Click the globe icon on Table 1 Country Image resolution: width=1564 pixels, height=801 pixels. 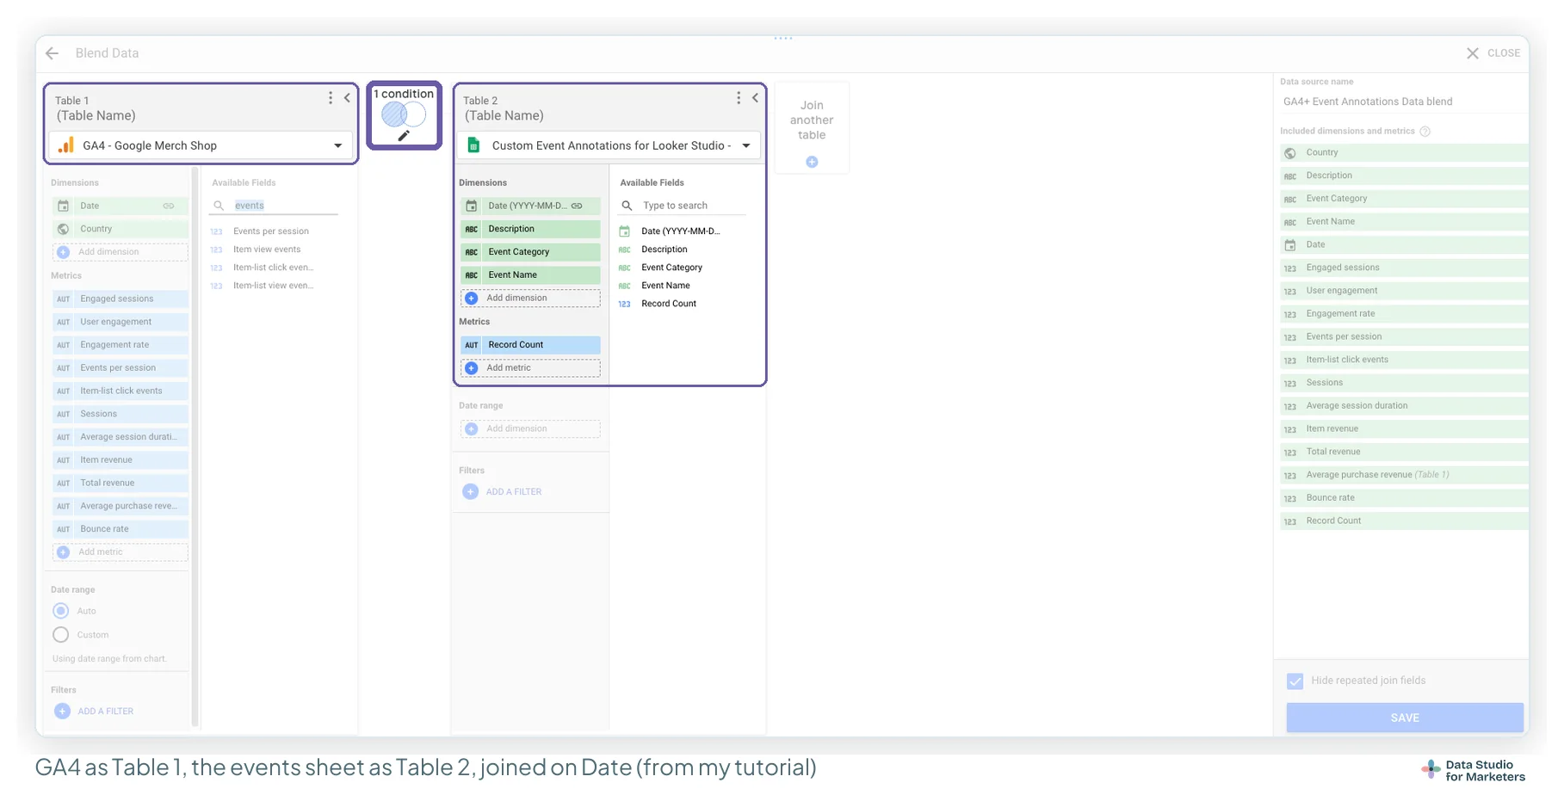coord(64,229)
